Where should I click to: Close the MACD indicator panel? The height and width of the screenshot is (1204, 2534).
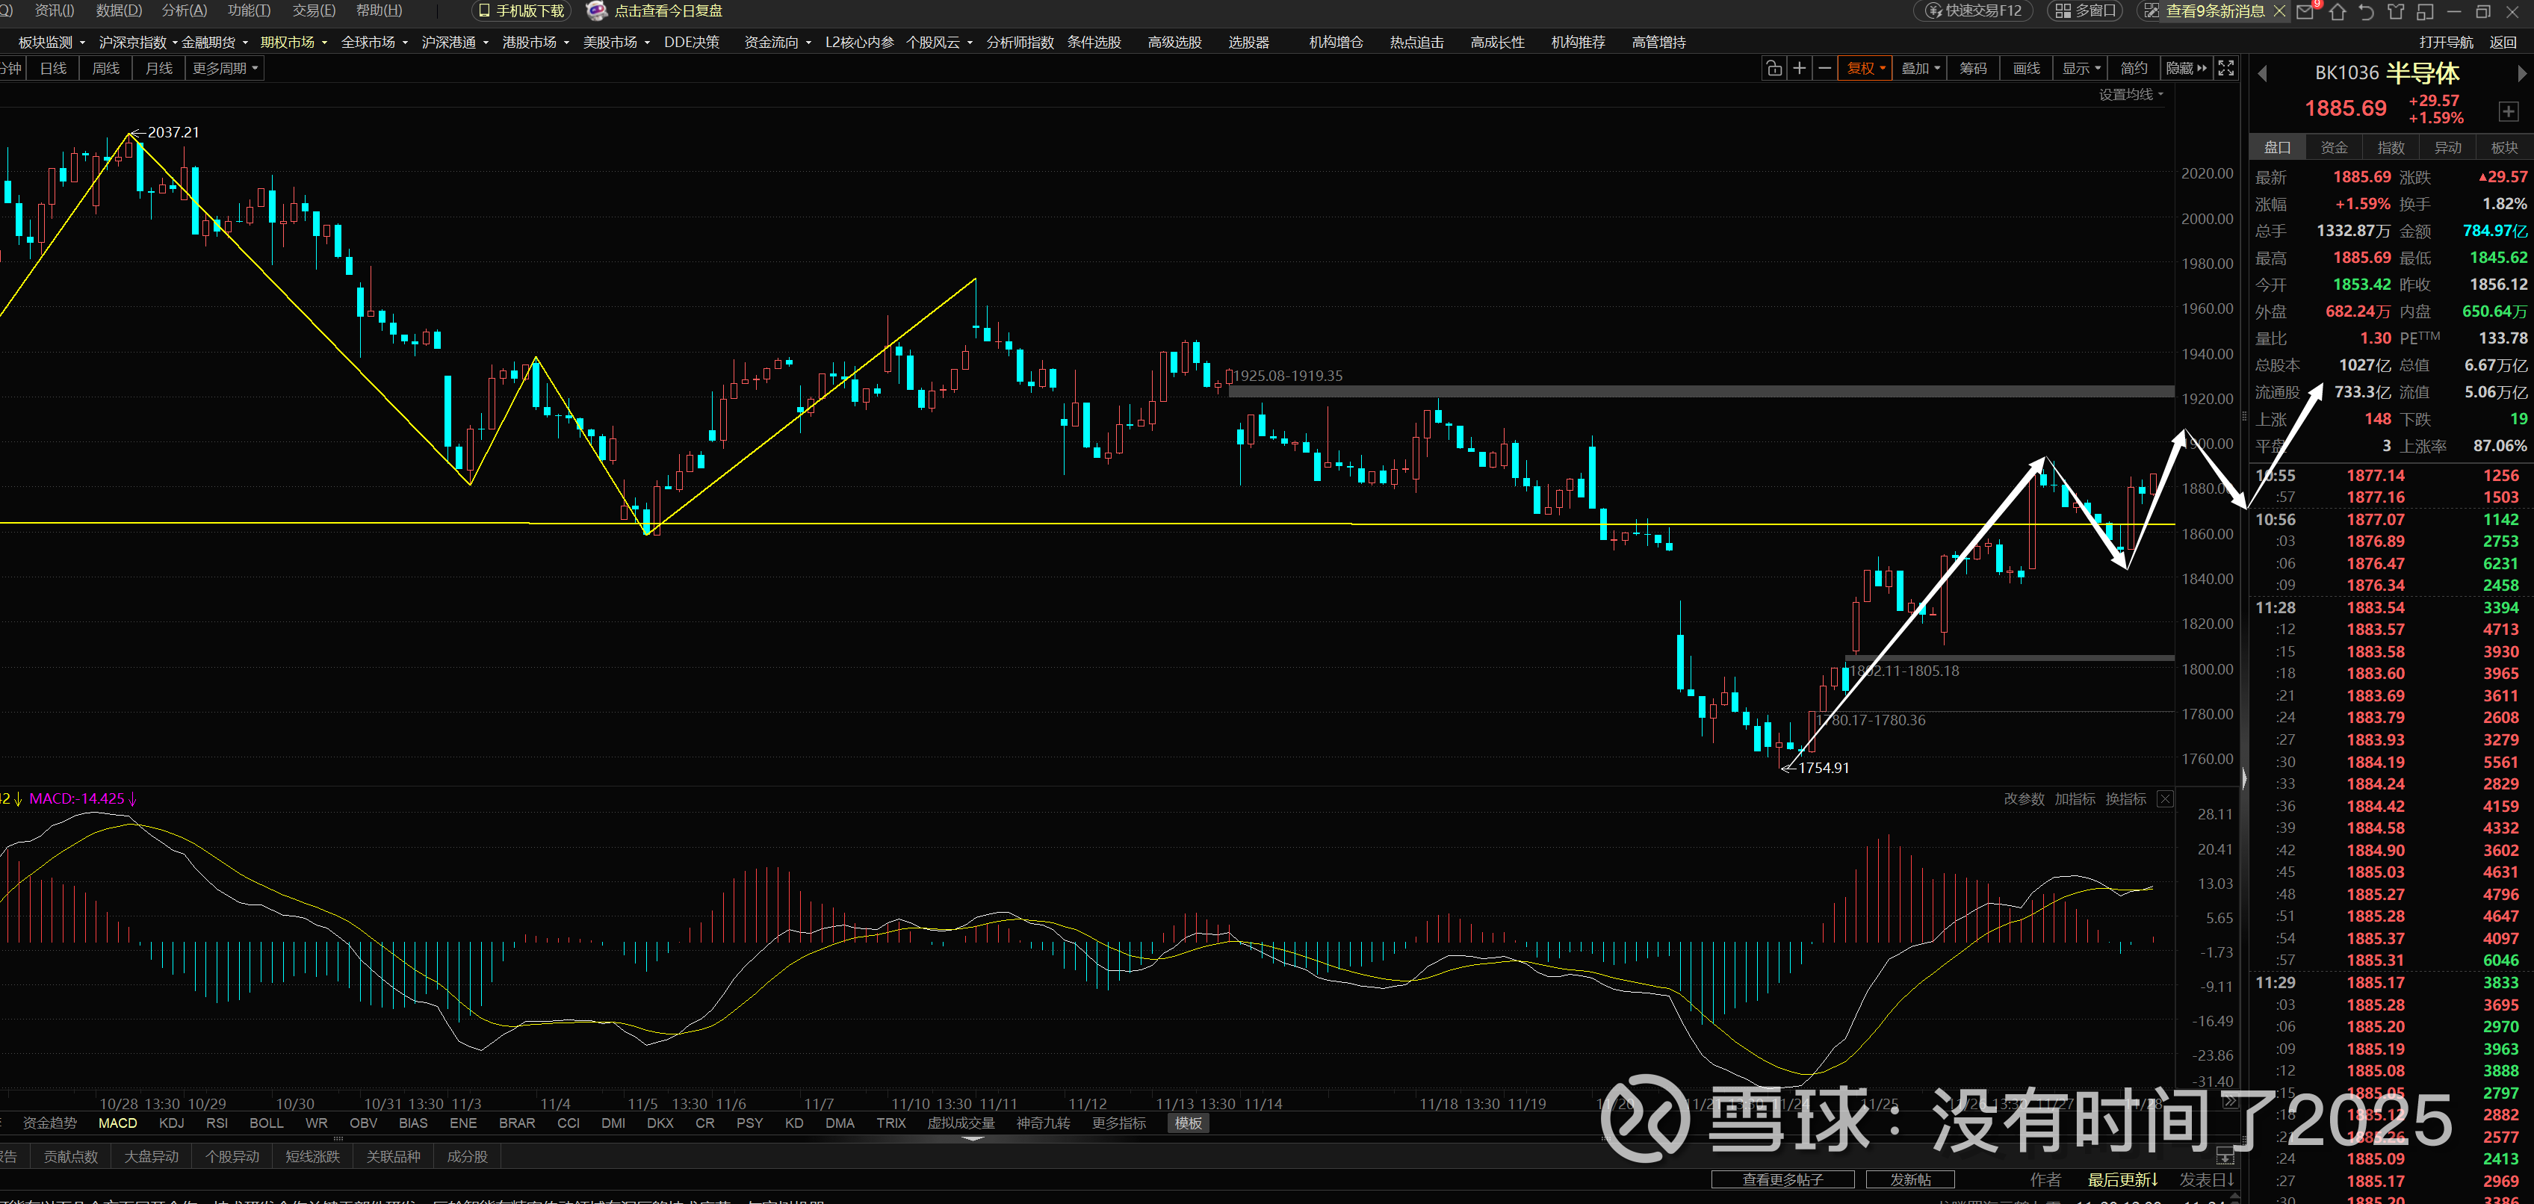click(x=2164, y=798)
